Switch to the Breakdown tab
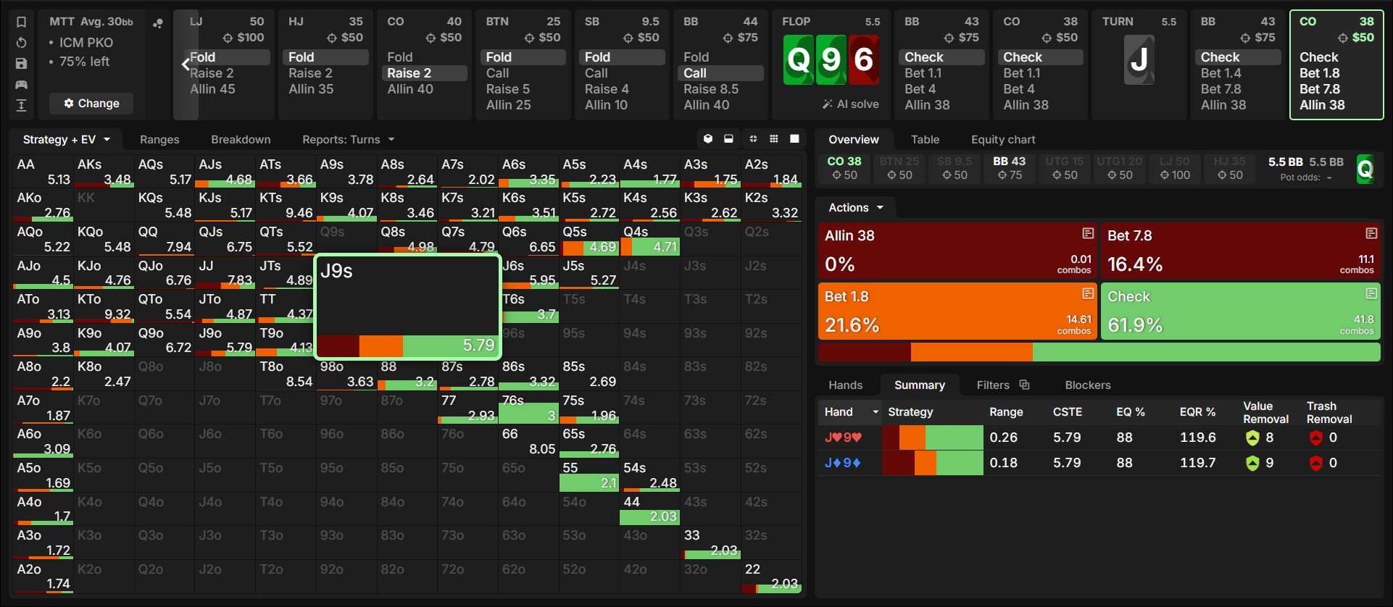 point(241,139)
